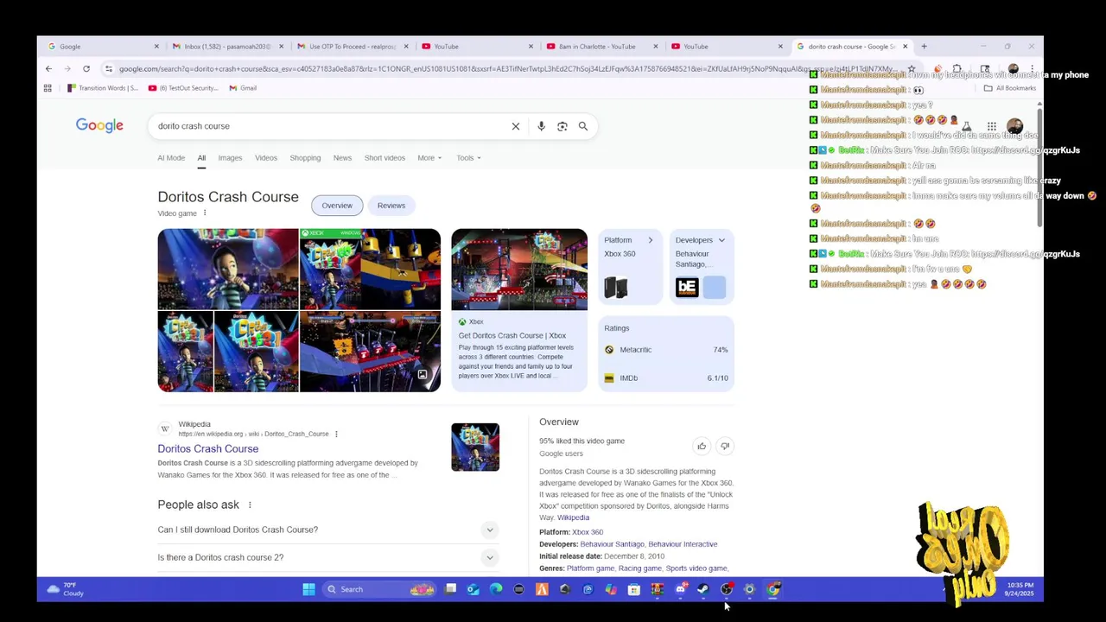Click the Xbox 360 platform link in overview

(x=588, y=532)
